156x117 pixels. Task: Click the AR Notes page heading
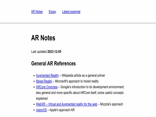point(43,38)
